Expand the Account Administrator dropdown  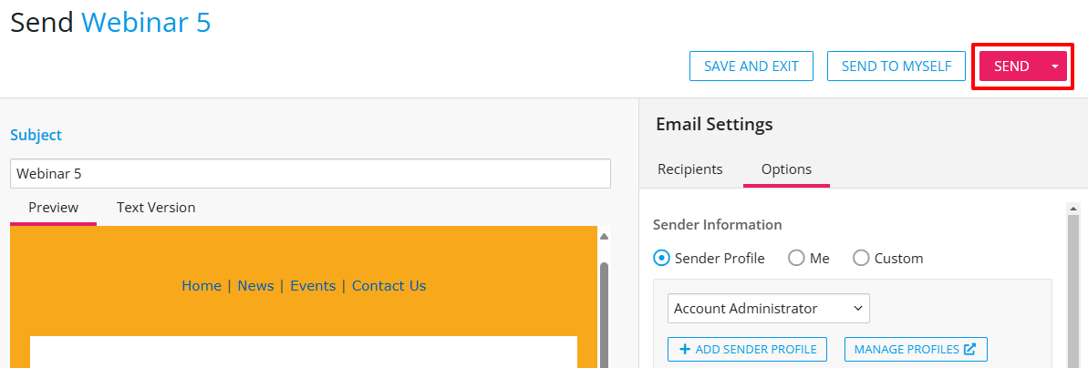(x=768, y=308)
